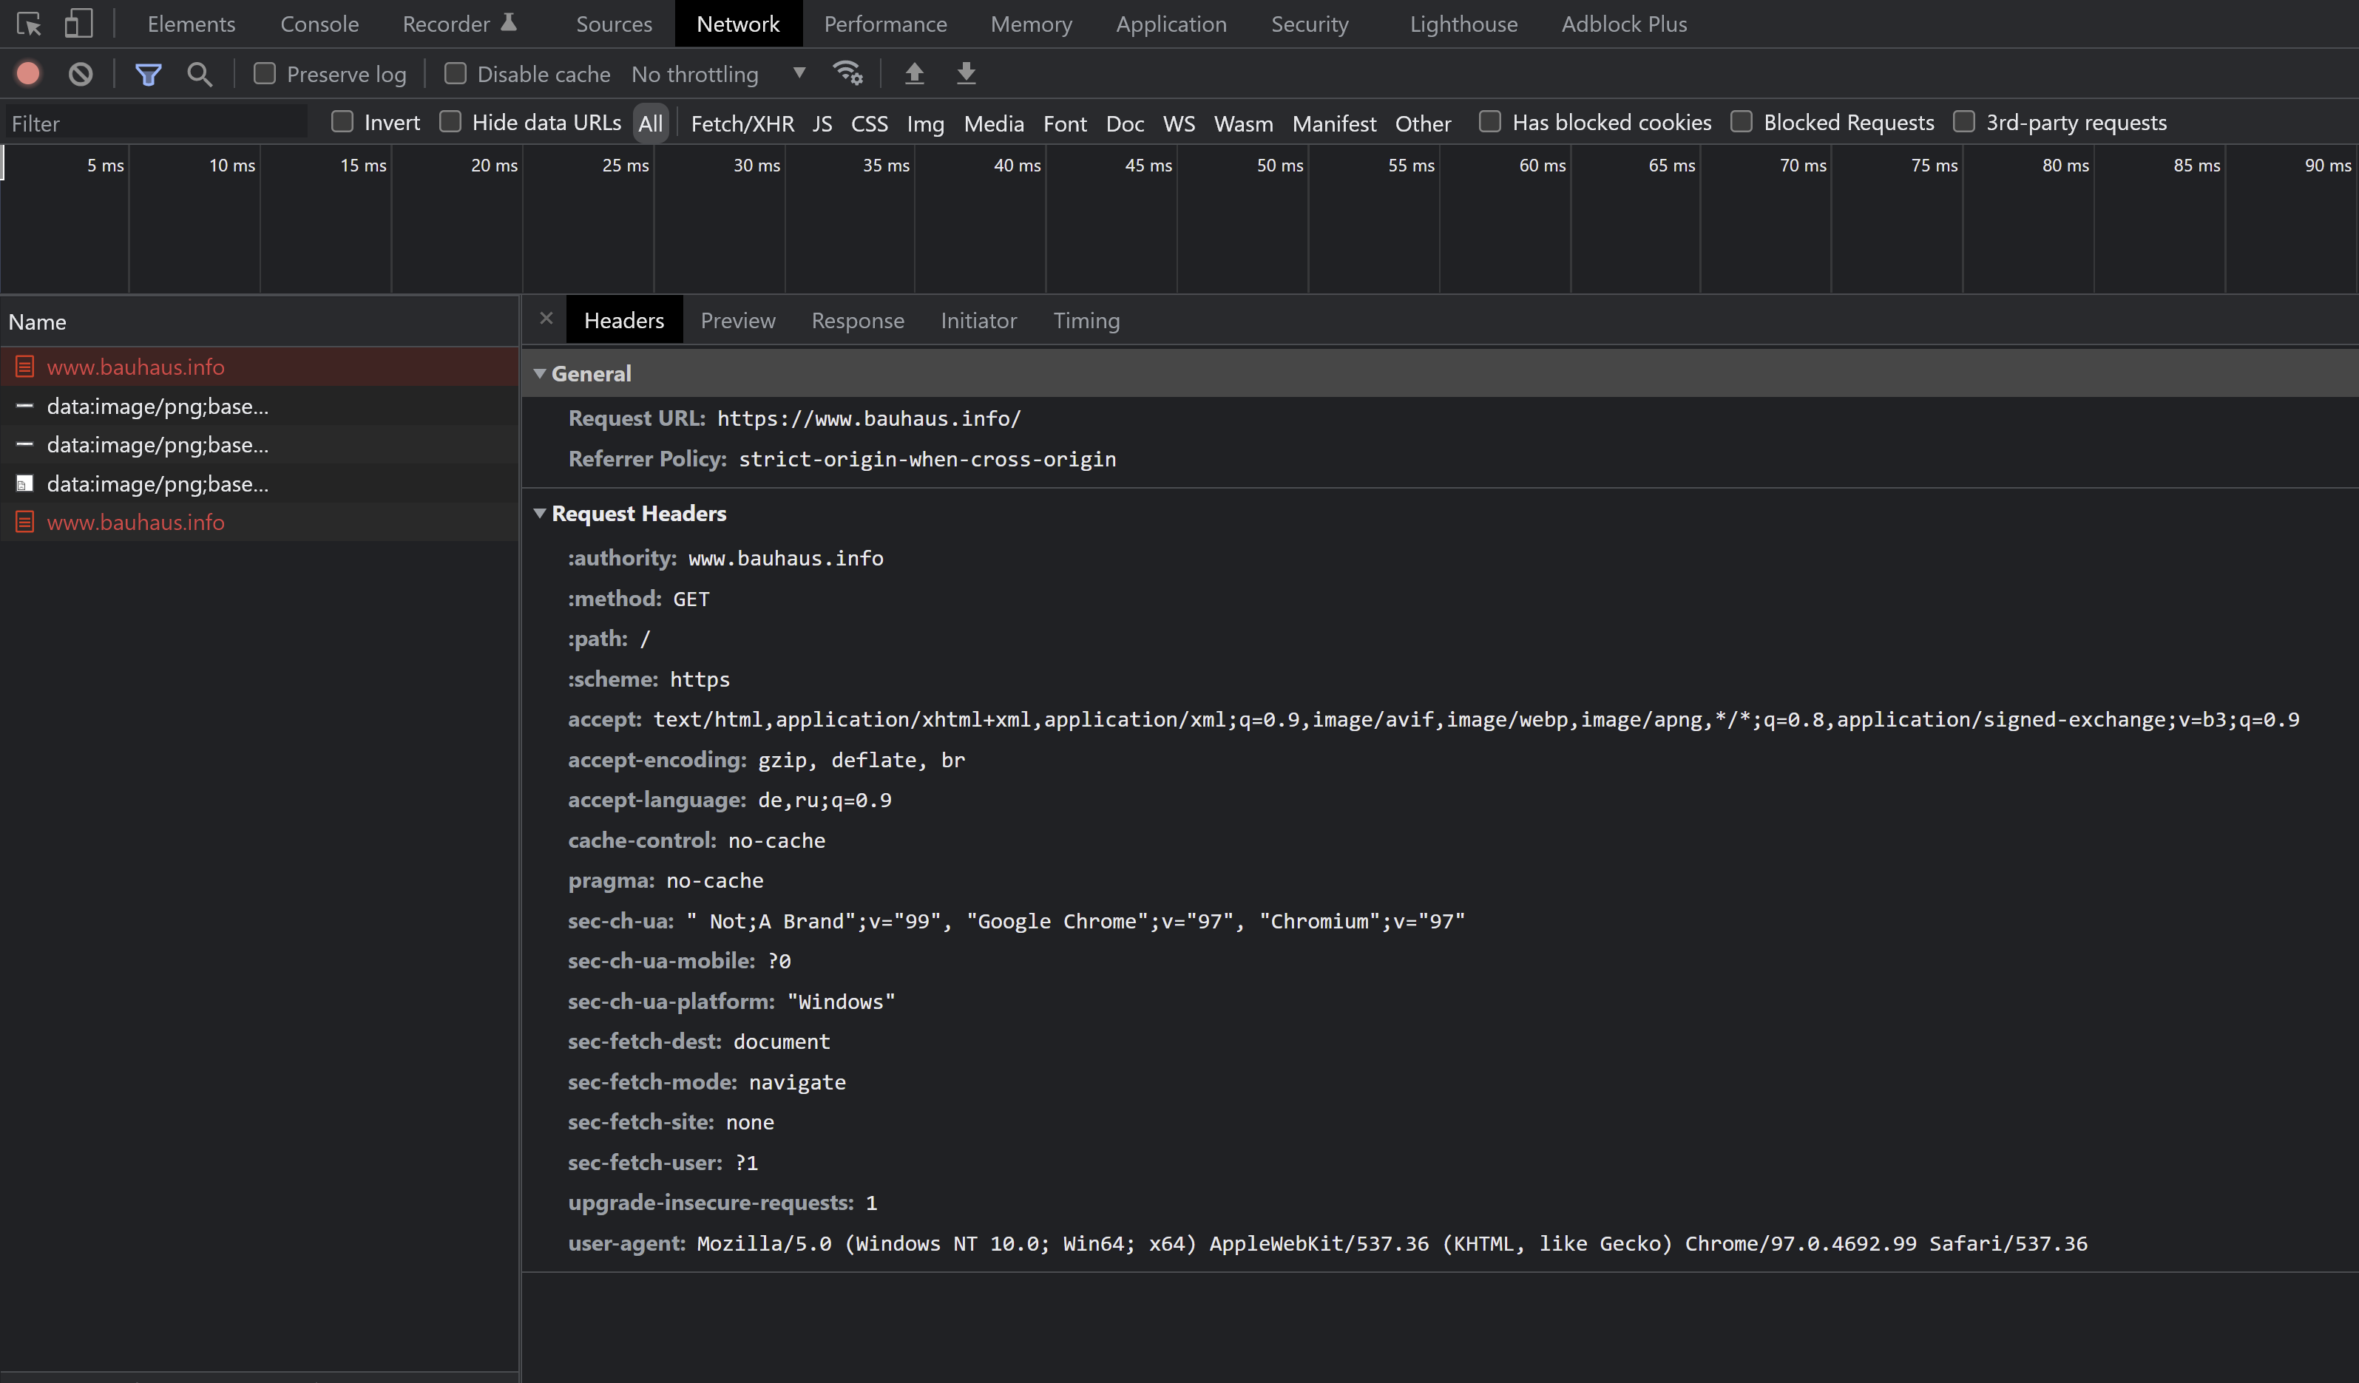Clear the network log
The height and width of the screenshot is (1383, 2359).
pos(81,74)
